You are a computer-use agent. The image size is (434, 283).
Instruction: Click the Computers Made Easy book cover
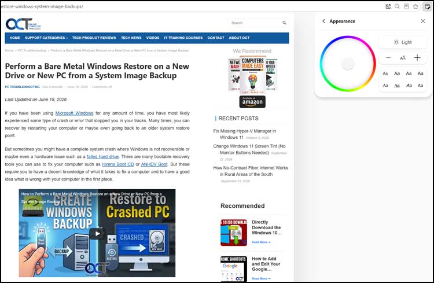click(253, 75)
